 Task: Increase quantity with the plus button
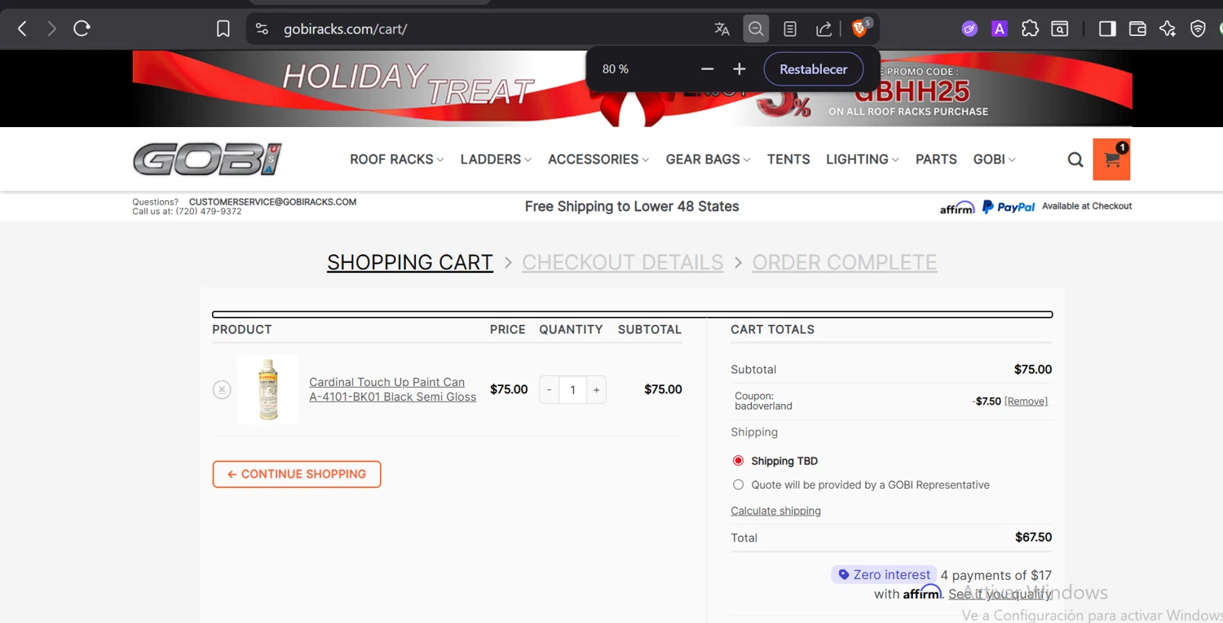(597, 390)
